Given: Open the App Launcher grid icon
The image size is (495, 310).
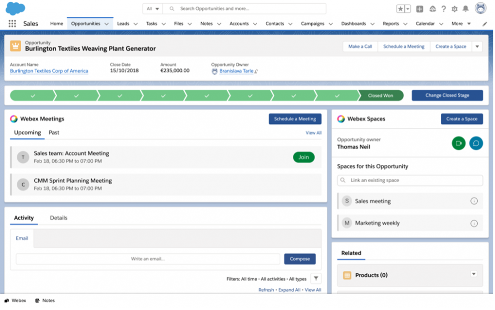Looking at the screenshot, I should (x=13, y=24).
